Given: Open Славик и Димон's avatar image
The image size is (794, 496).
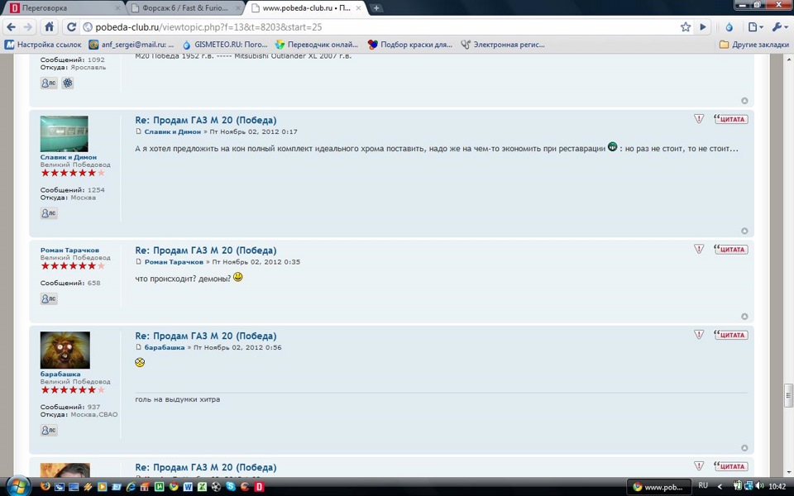Looking at the screenshot, I should click(x=65, y=134).
